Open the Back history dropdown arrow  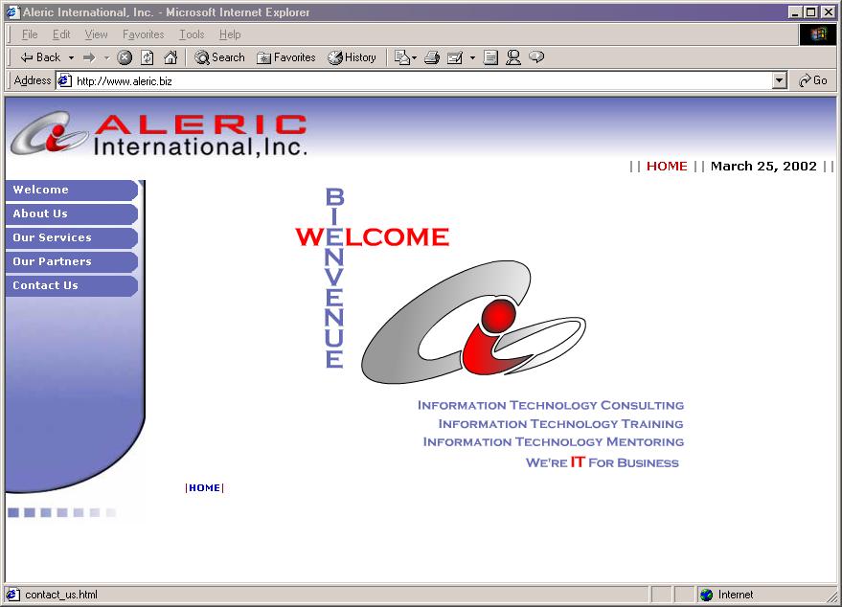tap(71, 57)
